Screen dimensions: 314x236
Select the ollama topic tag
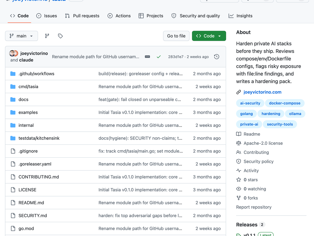point(295,114)
